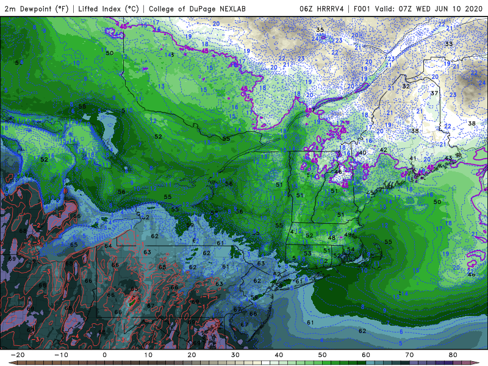488x366 pixels.
Task: Click the '-10' color scale label
Action: point(61,355)
